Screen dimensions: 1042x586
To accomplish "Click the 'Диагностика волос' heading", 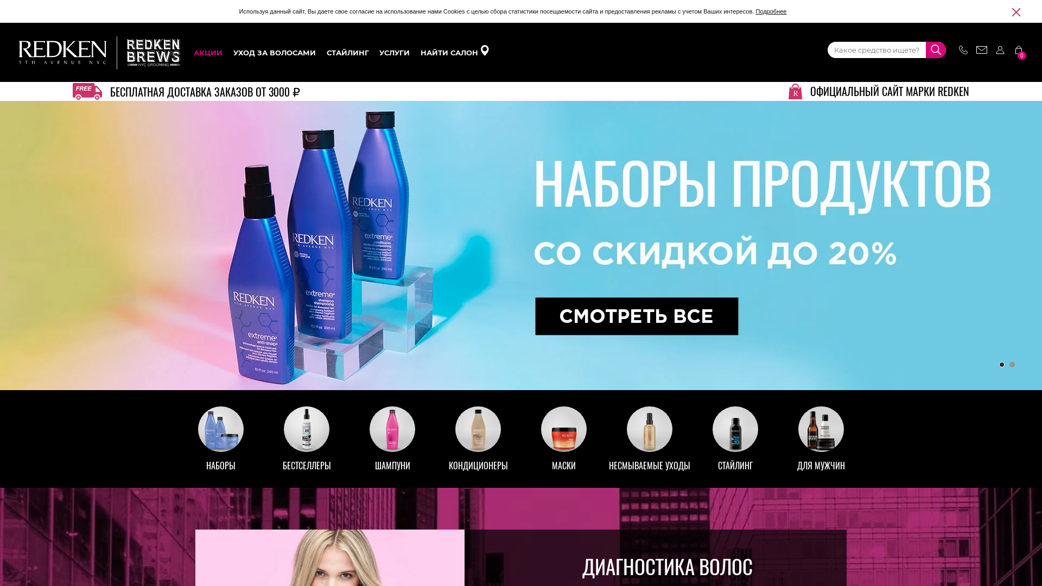I will coord(668,566).
